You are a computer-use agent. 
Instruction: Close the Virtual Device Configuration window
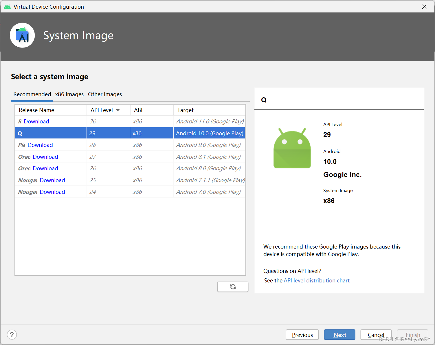424,7
